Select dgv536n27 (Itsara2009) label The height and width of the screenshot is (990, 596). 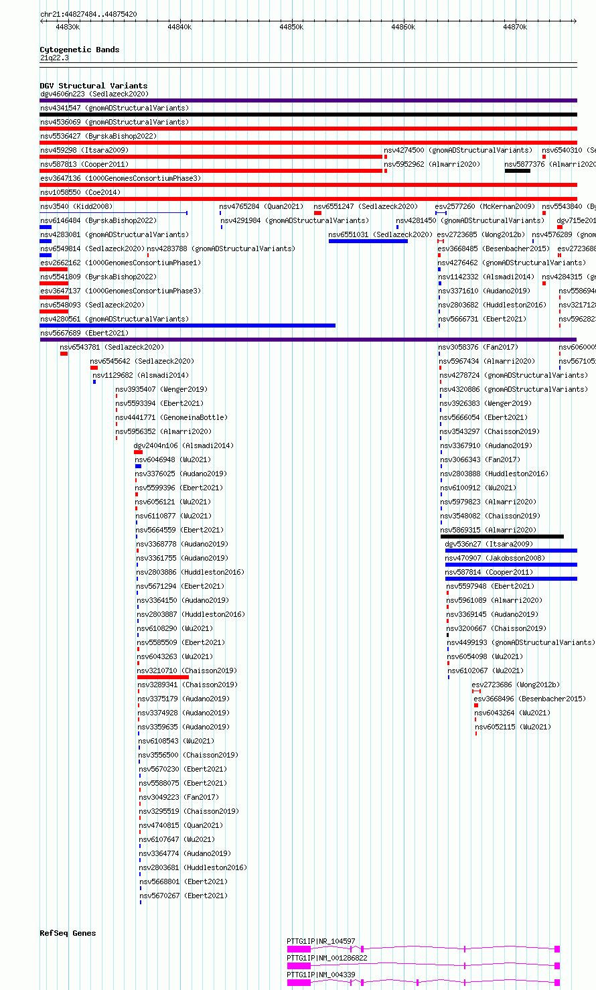tap(489, 544)
